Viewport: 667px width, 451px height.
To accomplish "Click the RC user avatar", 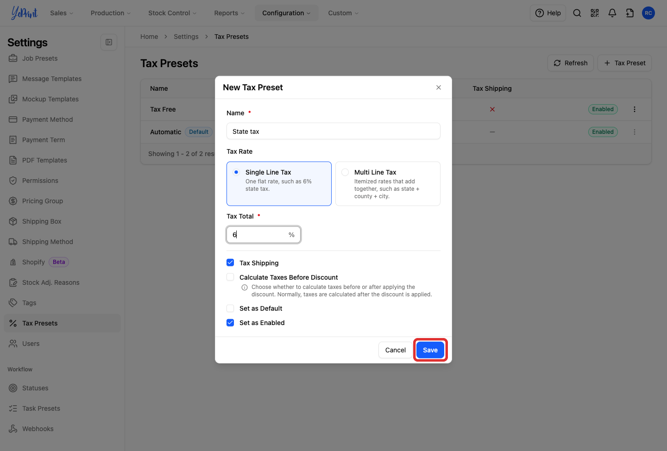I will pyautogui.click(x=648, y=13).
